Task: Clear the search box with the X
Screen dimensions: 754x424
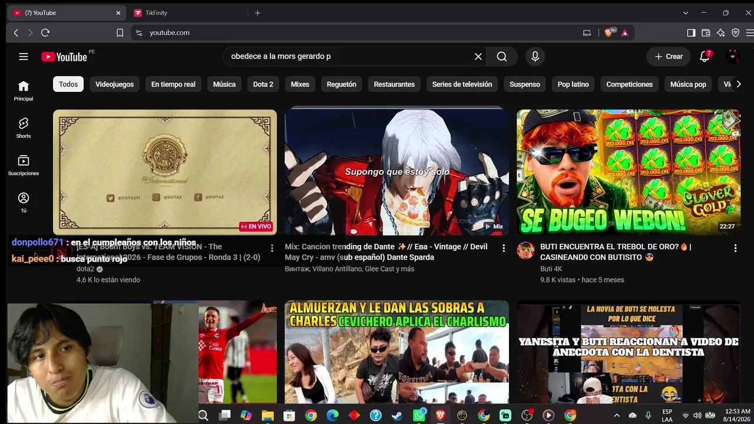Action: point(478,57)
